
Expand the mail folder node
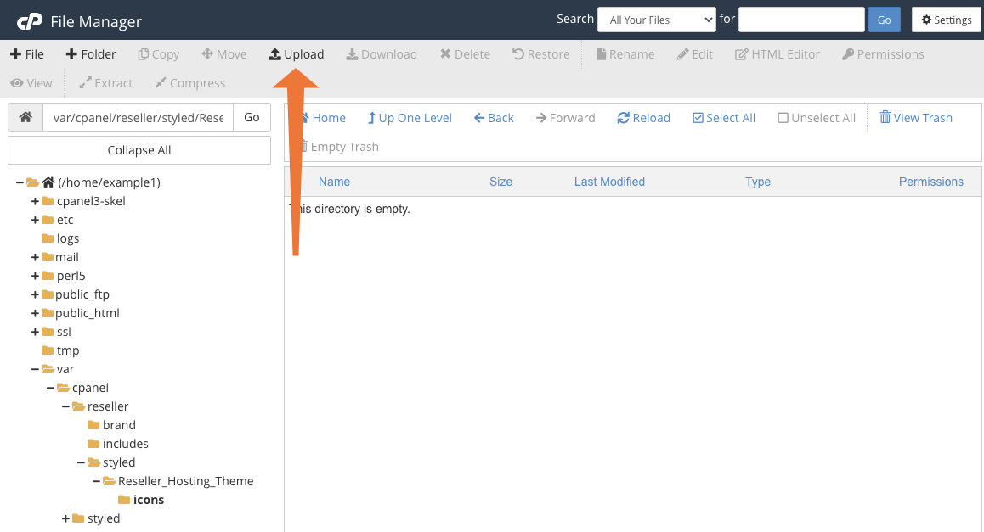[x=35, y=257]
